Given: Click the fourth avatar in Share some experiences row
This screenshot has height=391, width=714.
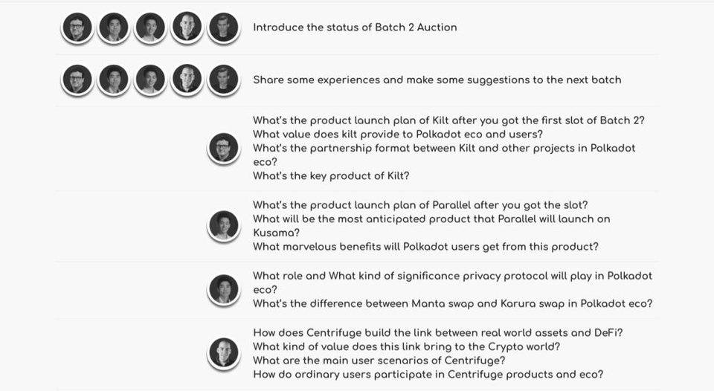Looking at the screenshot, I should (187, 80).
